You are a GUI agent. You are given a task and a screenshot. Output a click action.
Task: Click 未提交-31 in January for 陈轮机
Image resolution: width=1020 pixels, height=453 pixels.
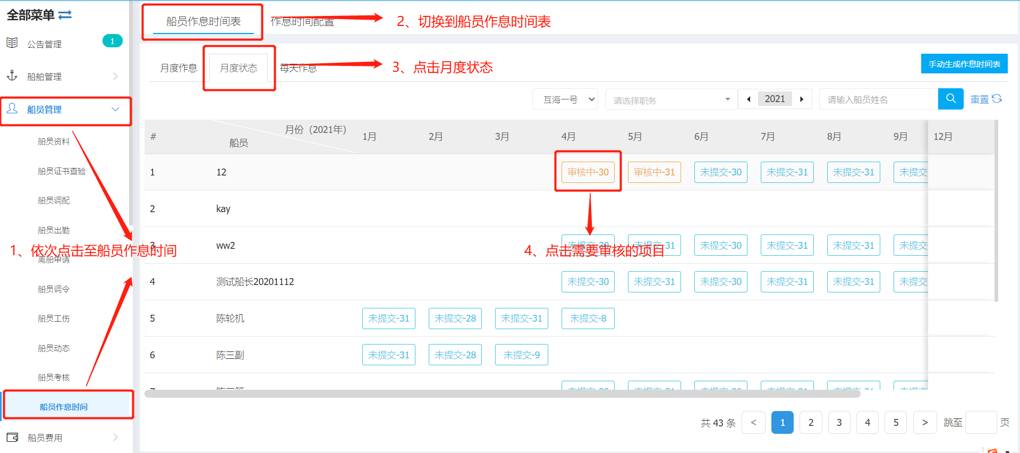click(x=389, y=318)
